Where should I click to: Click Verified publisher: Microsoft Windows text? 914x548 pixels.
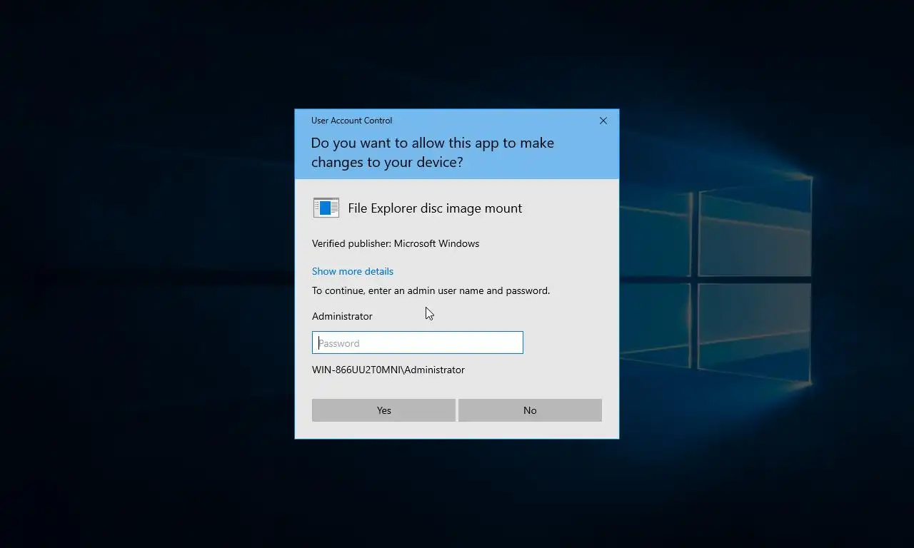[x=396, y=243]
